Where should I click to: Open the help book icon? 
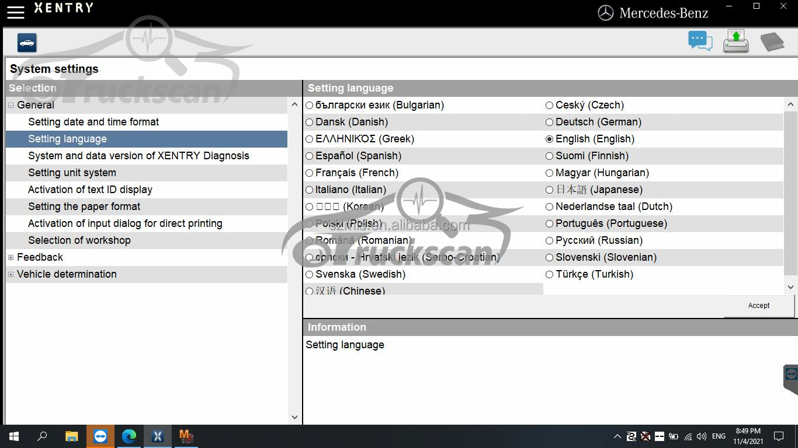pos(772,42)
